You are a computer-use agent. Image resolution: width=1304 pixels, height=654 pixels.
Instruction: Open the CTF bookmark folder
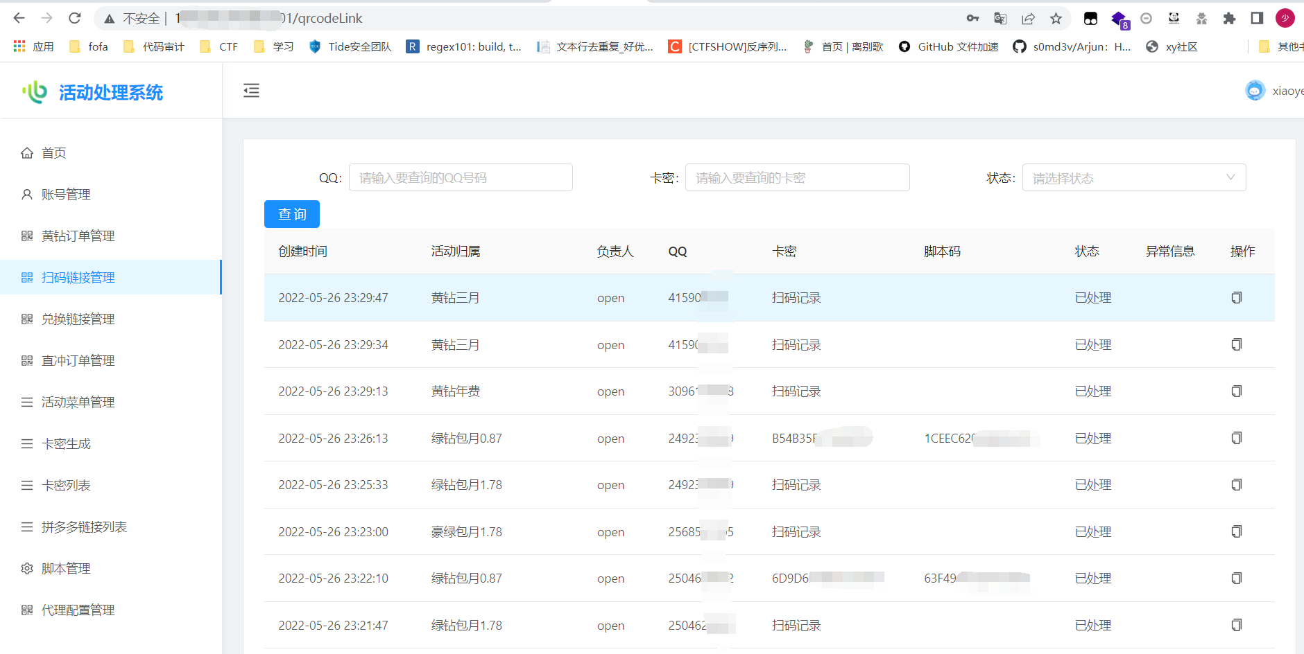pos(218,46)
